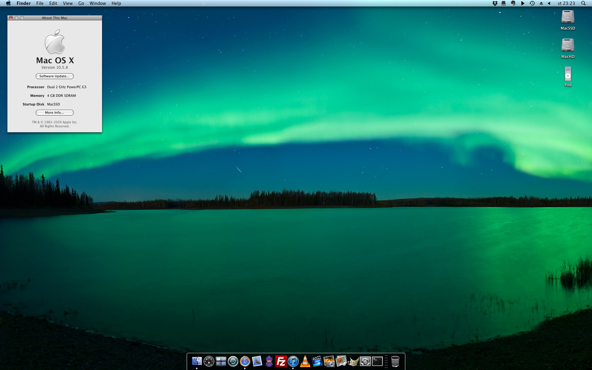Select the MacHD drive on desktop
592x370 pixels.
click(x=568, y=46)
